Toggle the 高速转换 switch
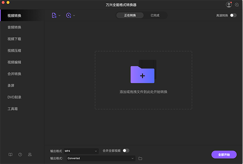The width and height of the screenshot is (243, 164). [x=233, y=15]
